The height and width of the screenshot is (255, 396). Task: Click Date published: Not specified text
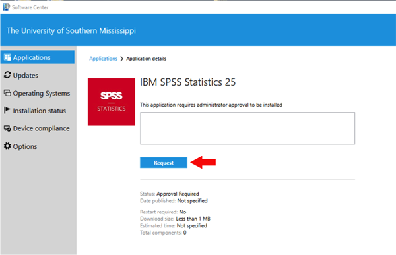(x=174, y=201)
